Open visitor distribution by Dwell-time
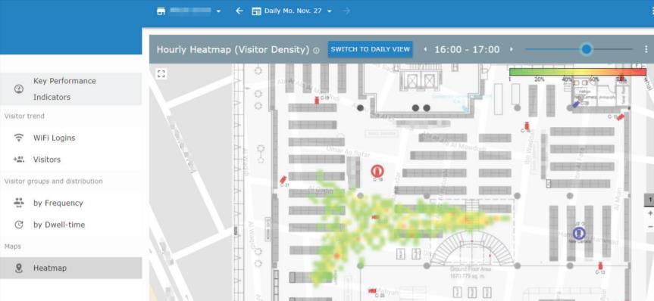 click(x=71, y=225)
